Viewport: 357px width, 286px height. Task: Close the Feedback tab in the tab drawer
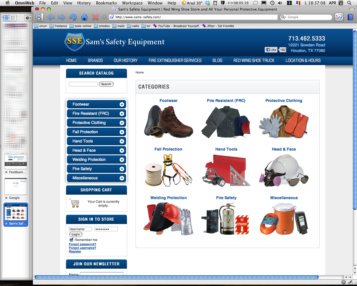[6, 172]
